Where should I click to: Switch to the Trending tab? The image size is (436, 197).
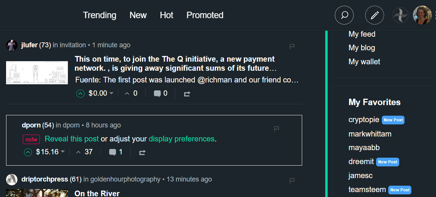100,15
